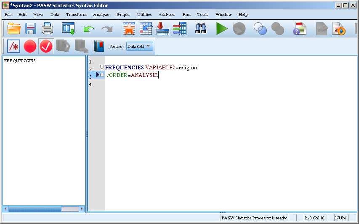
Task: Click line number 4 in the gutter
Action: 90,84
